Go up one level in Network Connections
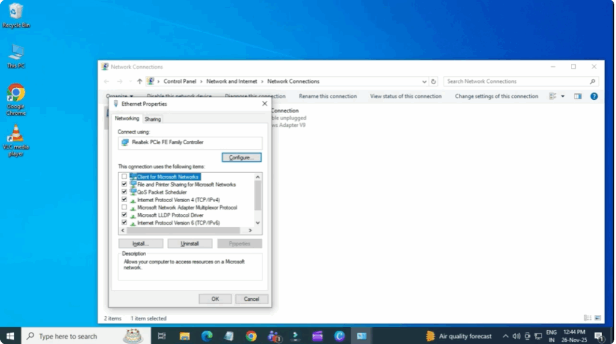The height and width of the screenshot is (344, 616). (x=140, y=81)
